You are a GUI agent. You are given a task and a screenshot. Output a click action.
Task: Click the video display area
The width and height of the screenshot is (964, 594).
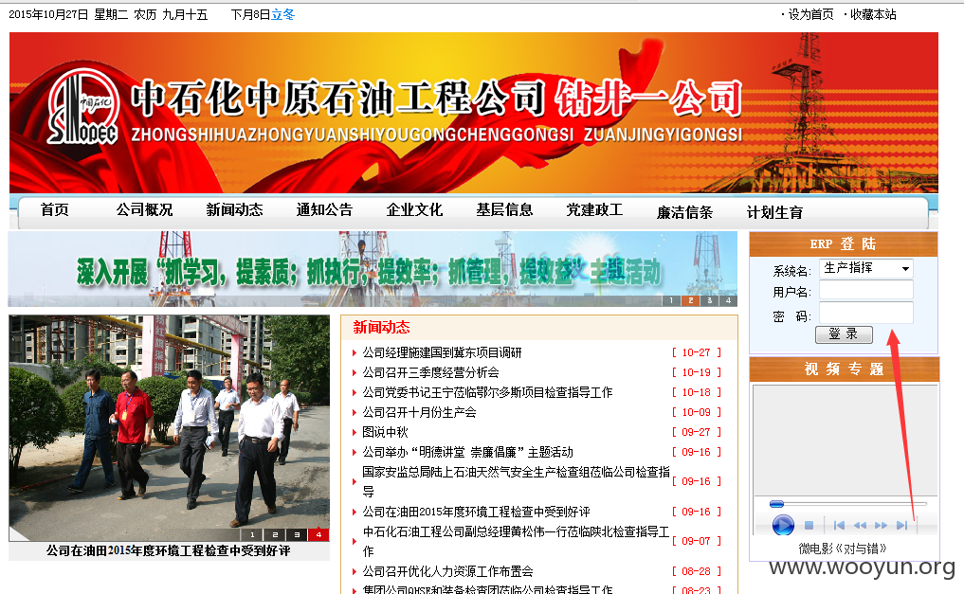tap(845, 440)
